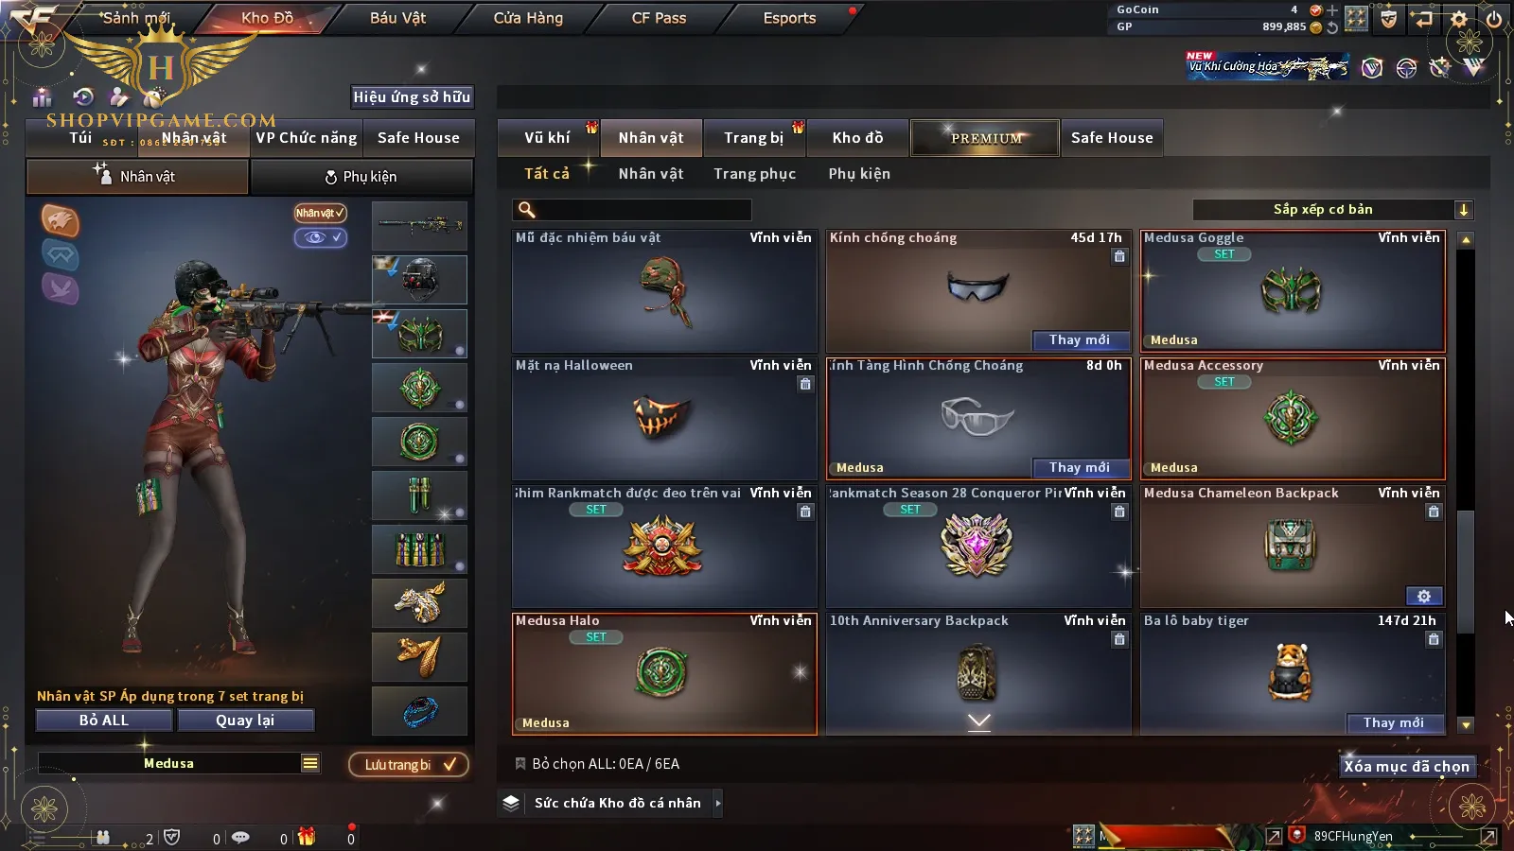Open the settings gear in top bar
This screenshot has width=1514, height=851.
[1459, 19]
